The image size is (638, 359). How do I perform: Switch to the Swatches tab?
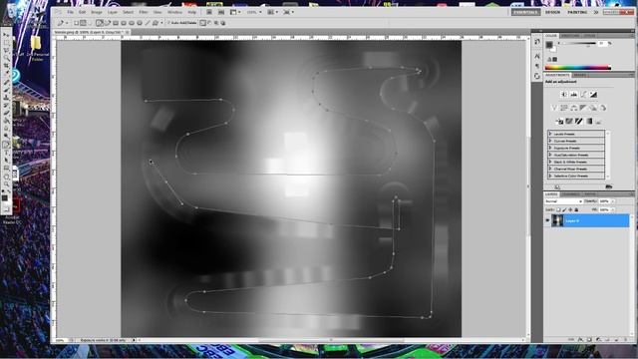pos(570,36)
